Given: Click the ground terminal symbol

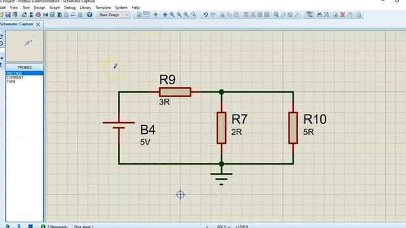Looking at the screenshot, I should click(x=221, y=179).
